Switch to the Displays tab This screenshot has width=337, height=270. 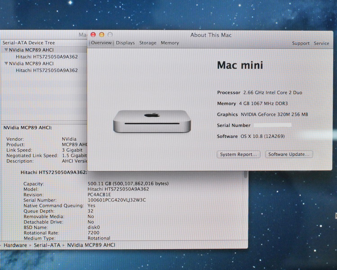pyautogui.click(x=125, y=43)
